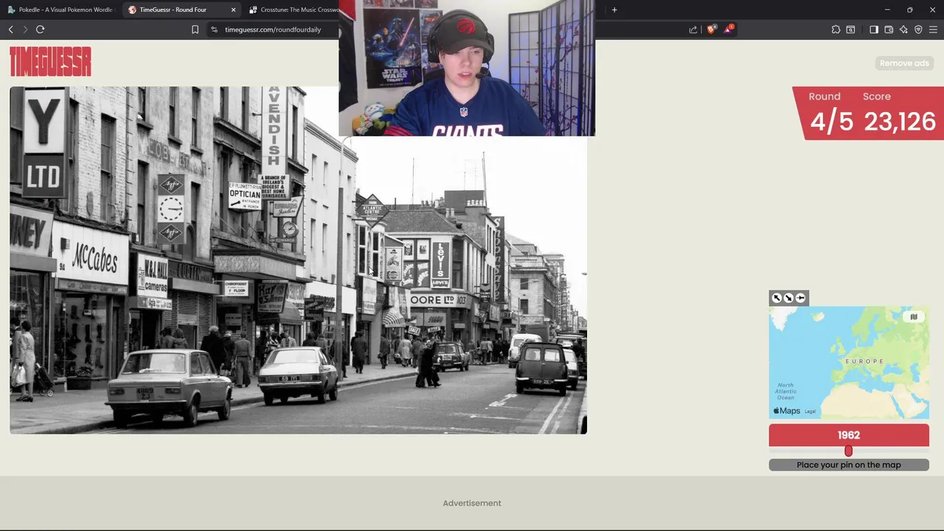This screenshot has height=531, width=944.
Task: Click on Europe in the guess map
Action: (x=864, y=361)
